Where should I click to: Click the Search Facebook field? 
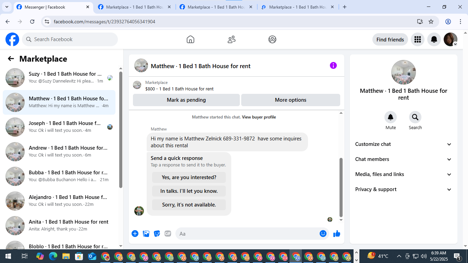tap(70, 39)
